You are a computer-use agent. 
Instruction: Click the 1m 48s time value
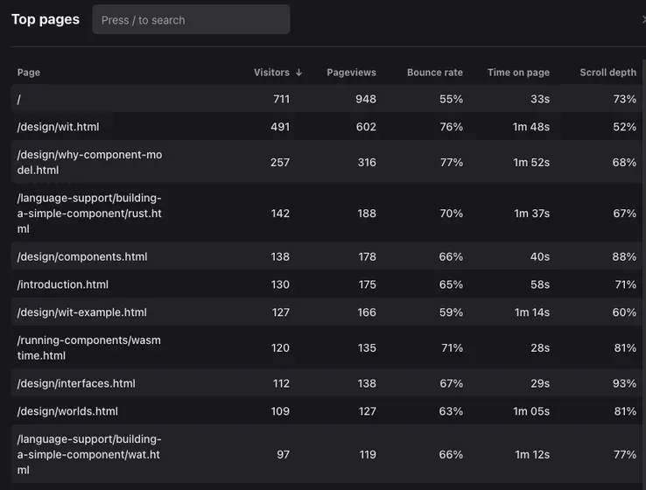(531, 127)
